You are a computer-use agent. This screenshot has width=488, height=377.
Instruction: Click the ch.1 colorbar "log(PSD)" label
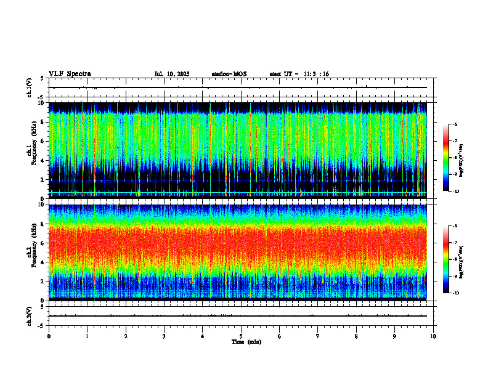tap(461, 160)
